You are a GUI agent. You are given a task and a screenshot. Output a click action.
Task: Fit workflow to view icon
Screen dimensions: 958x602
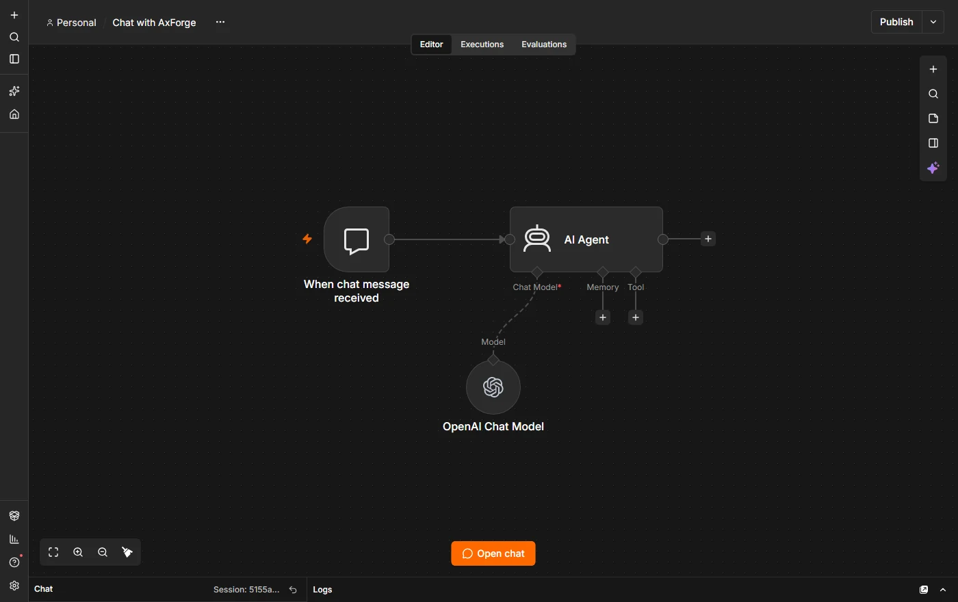[x=53, y=552]
